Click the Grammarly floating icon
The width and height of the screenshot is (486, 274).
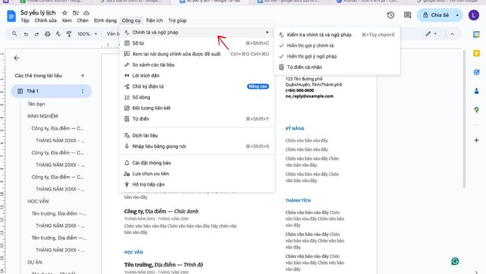455,261
